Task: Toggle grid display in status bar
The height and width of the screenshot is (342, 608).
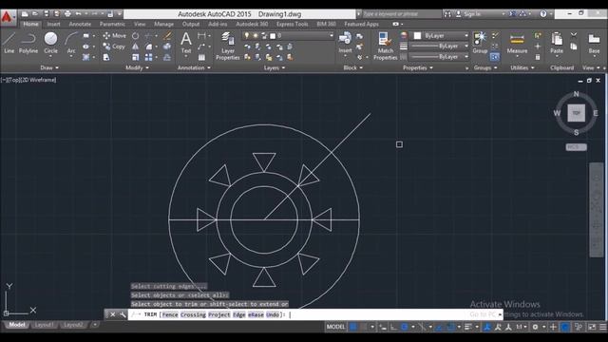Action: (x=352, y=327)
